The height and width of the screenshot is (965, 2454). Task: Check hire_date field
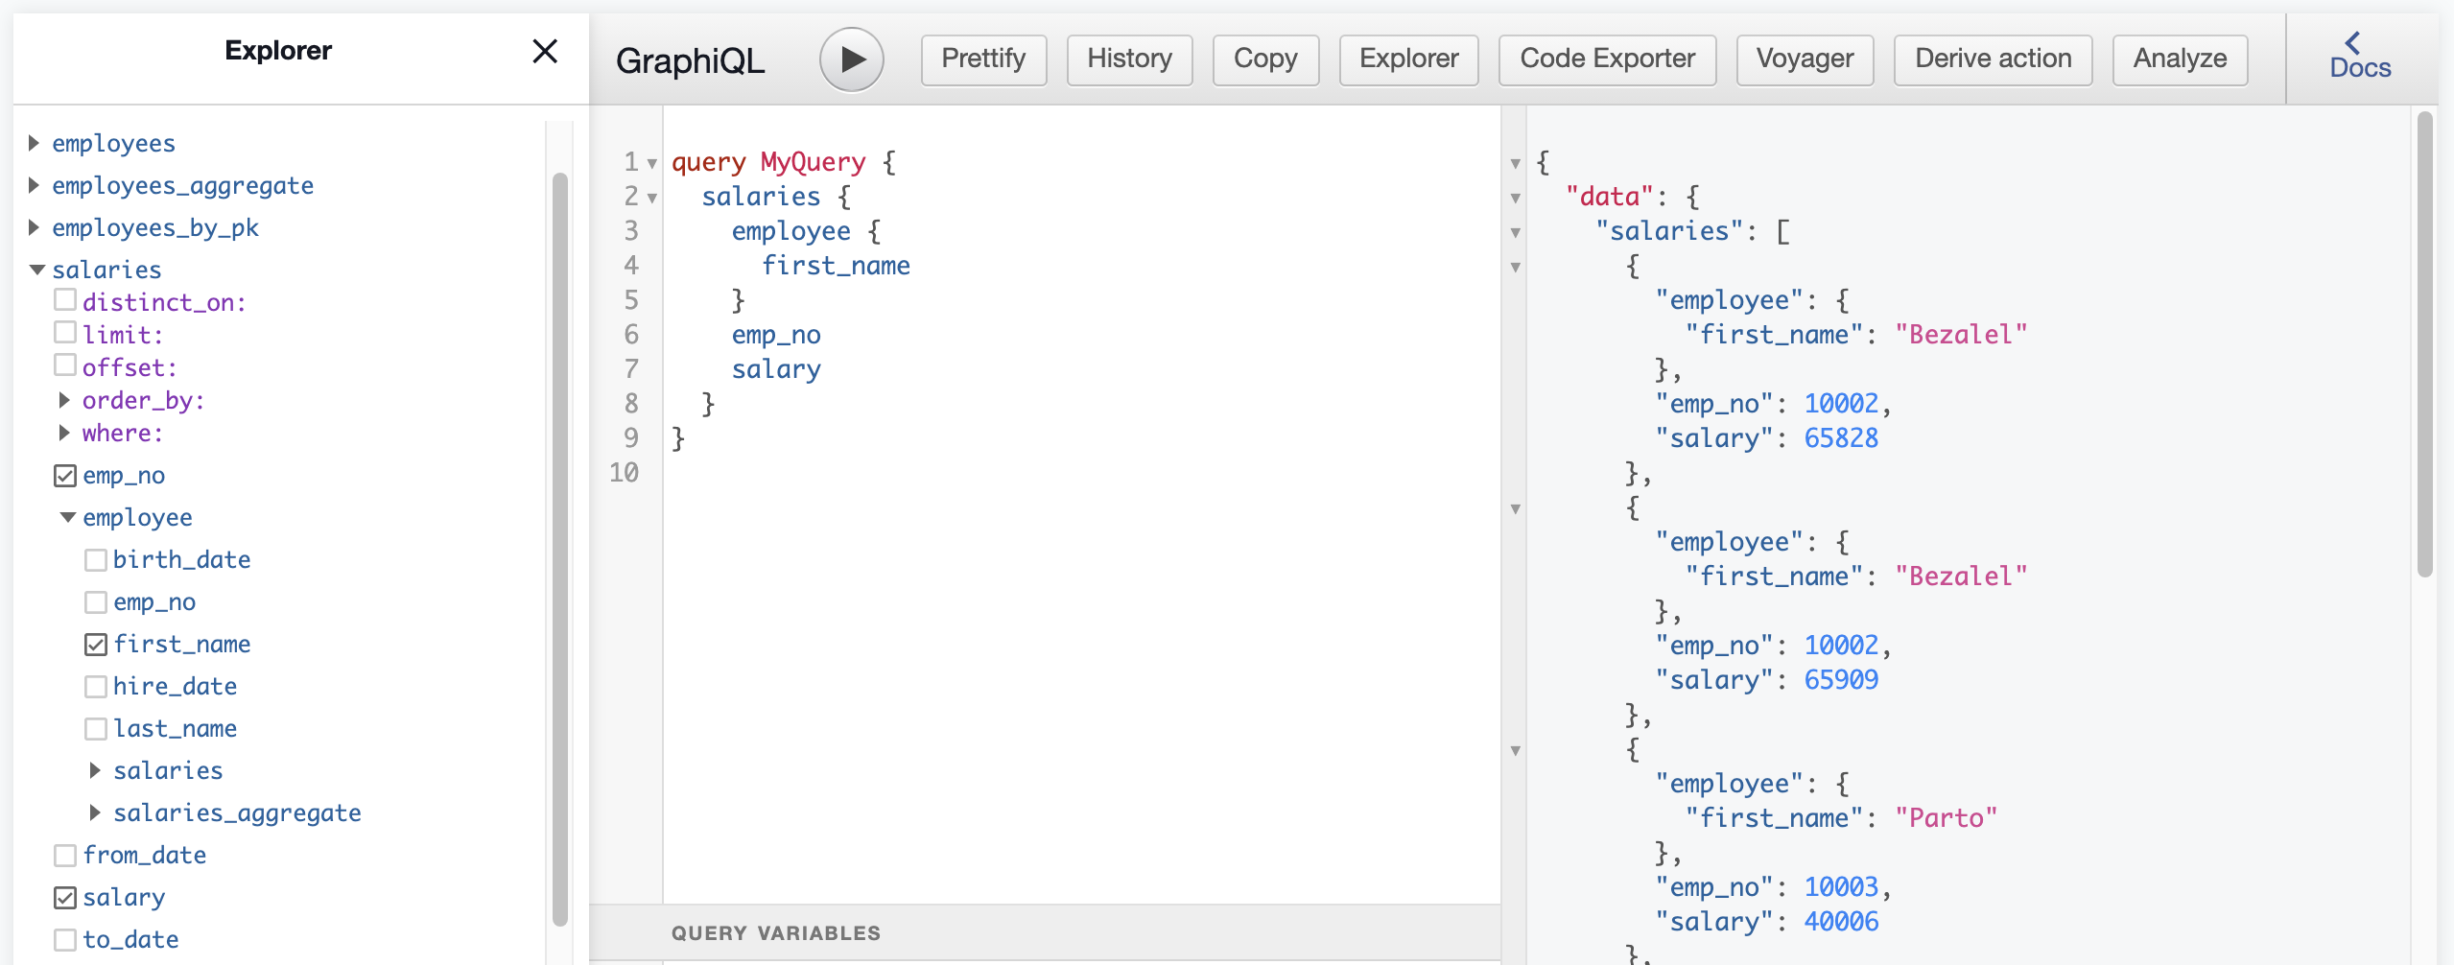click(96, 687)
